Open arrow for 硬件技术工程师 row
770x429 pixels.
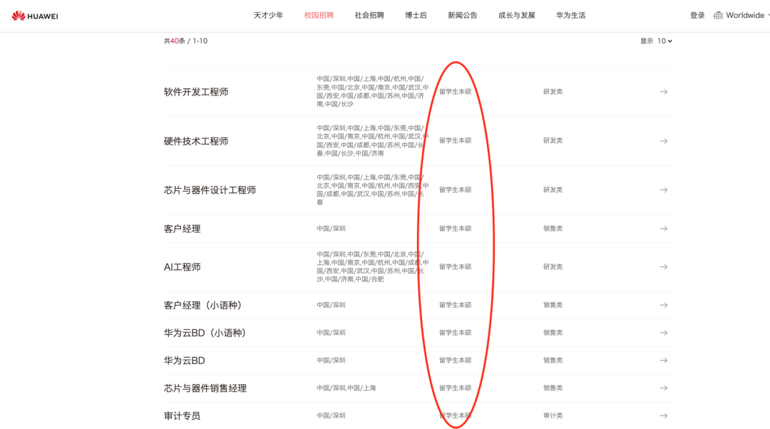[x=664, y=141]
